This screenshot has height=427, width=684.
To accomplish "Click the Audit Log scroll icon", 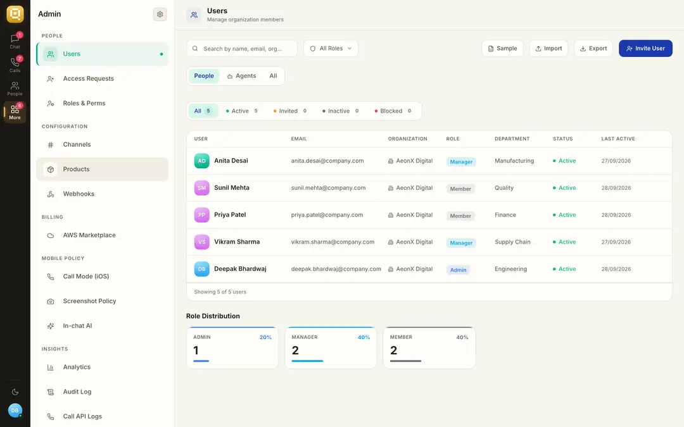I will coord(51,392).
